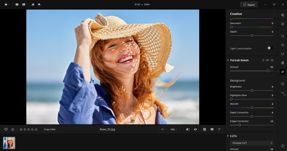This screenshot has width=287, height=151.
Task: Open the portrait face tools icon in right sidebar
Action: [283, 54]
